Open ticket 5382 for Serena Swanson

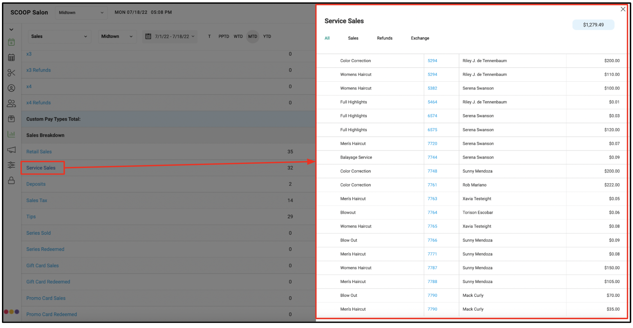tap(432, 88)
